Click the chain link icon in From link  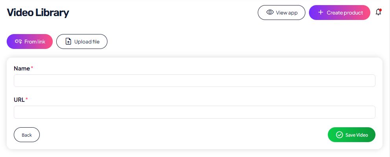18,42
